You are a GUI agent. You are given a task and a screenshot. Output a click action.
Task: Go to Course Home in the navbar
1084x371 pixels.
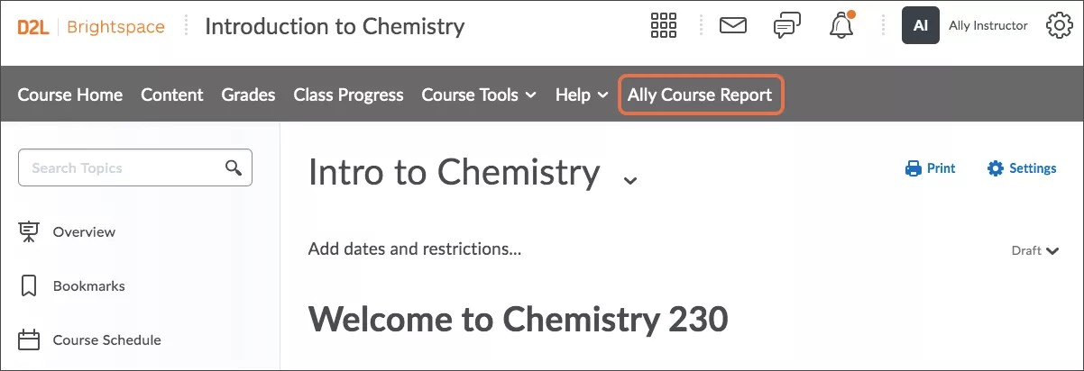click(x=70, y=95)
